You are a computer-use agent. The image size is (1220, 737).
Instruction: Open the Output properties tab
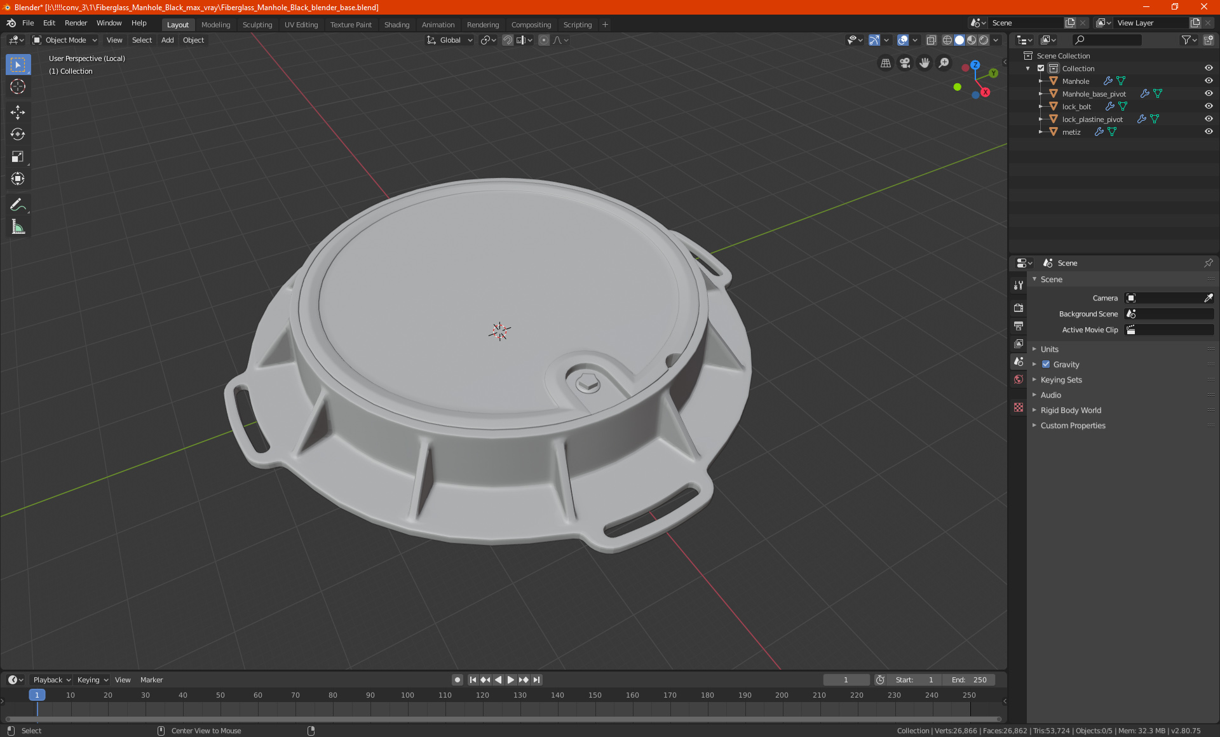click(1019, 326)
